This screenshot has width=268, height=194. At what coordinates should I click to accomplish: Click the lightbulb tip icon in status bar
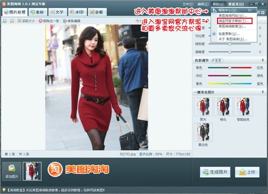4,190
